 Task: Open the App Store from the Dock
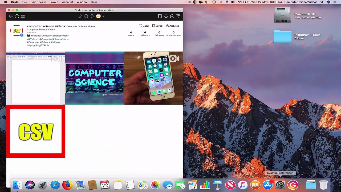[267, 185]
